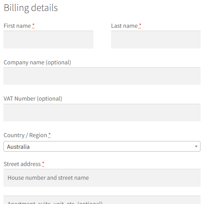The height and width of the screenshot is (204, 204).
Task: Click the word Australia in the selector
Action: (x=18, y=147)
